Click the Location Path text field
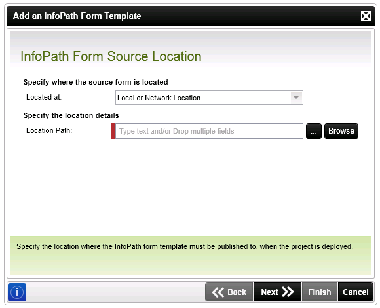Viewport: 380px width, 308px height. pos(209,131)
